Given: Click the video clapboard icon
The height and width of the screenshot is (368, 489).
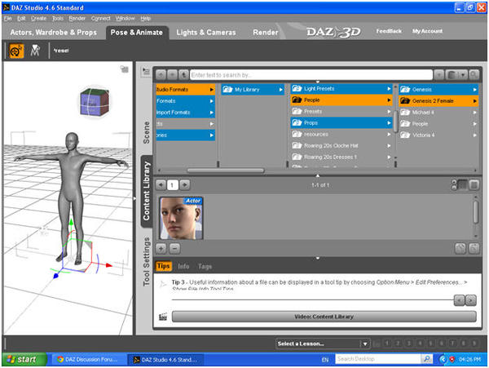Looking at the screenshot, I should coord(163,317).
